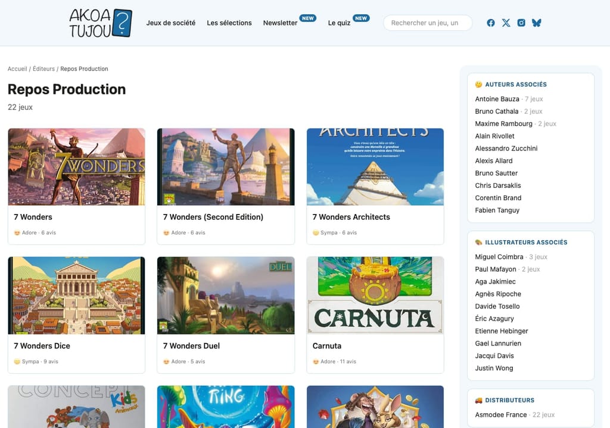
Task: Open the X (Twitter) icon
Action: click(x=506, y=23)
